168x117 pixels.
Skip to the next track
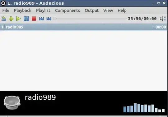click(x=49, y=19)
